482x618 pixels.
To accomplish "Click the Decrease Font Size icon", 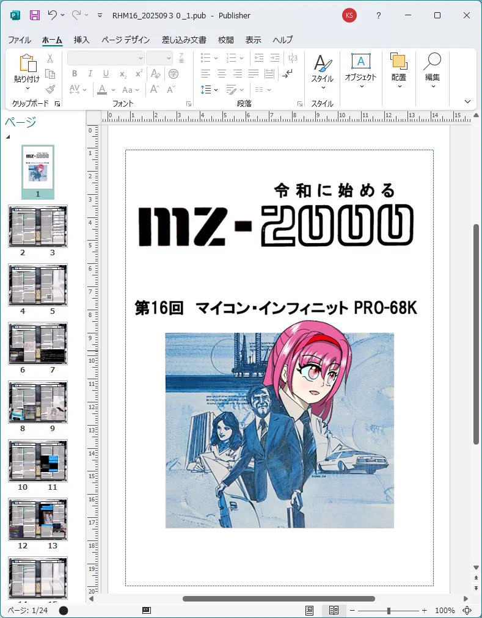I will pyautogui.click(x=171, y=90).
